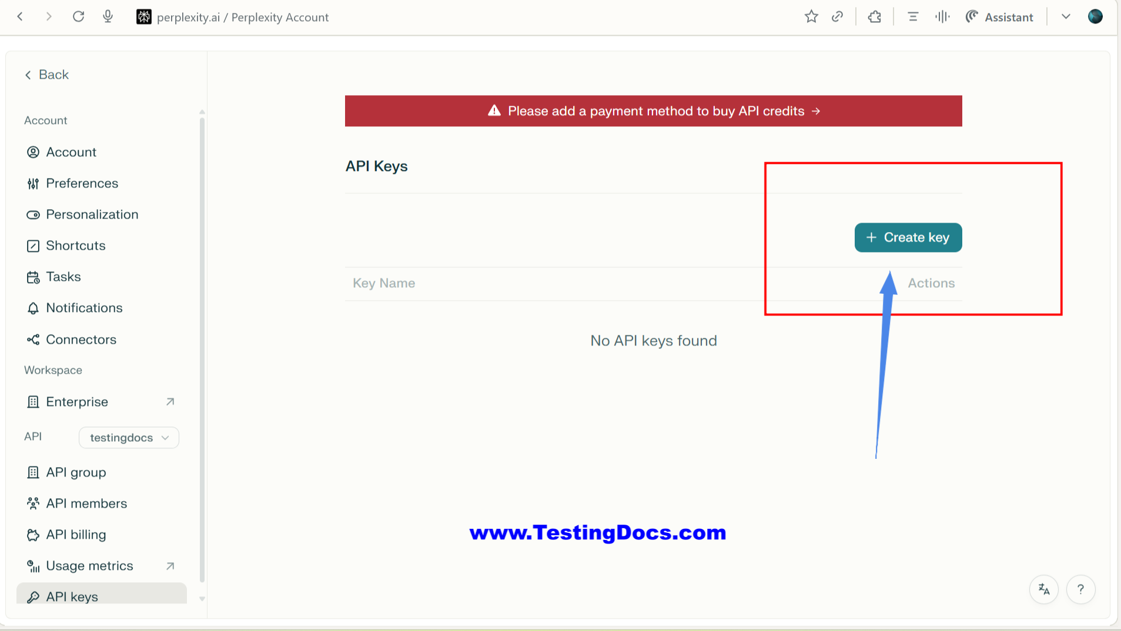The width and height of the screenshot is (1121, 631).
Task: Open the extensions puzzle icon
Action: point(875,17)
